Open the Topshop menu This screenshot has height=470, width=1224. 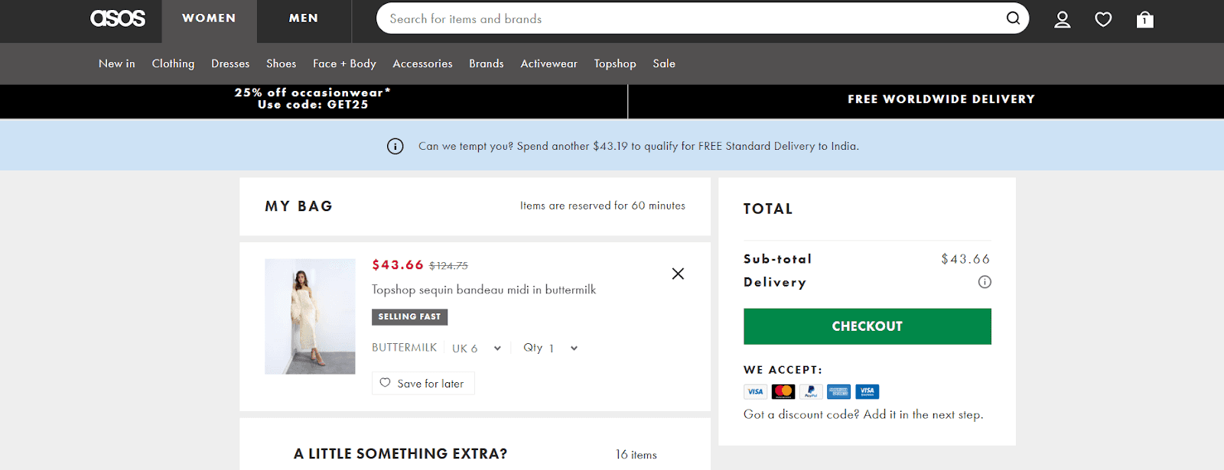click(x=615, y=63)
